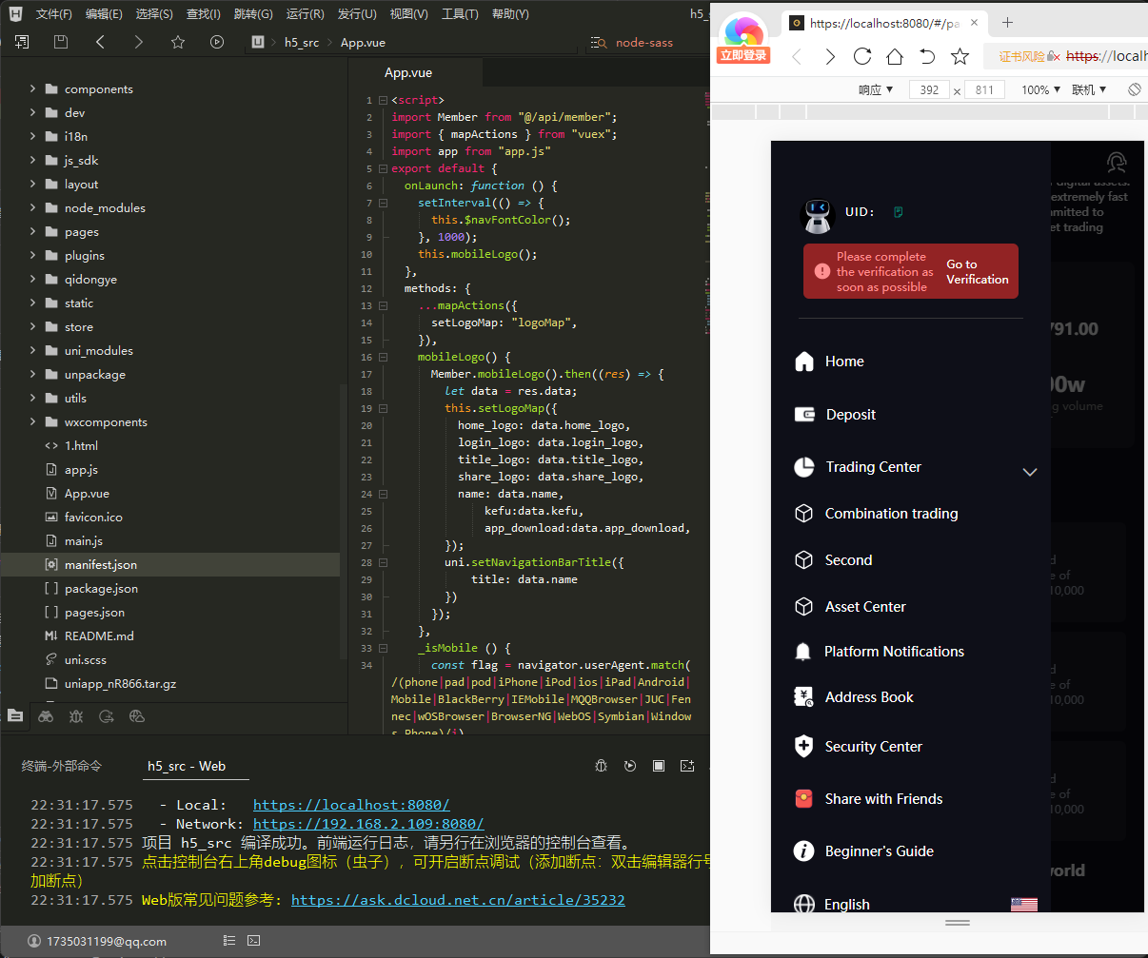Viewport: 1148px width, 958px height.
Task: Copy UID using the green copy icon
Action: tap(898, 212)
